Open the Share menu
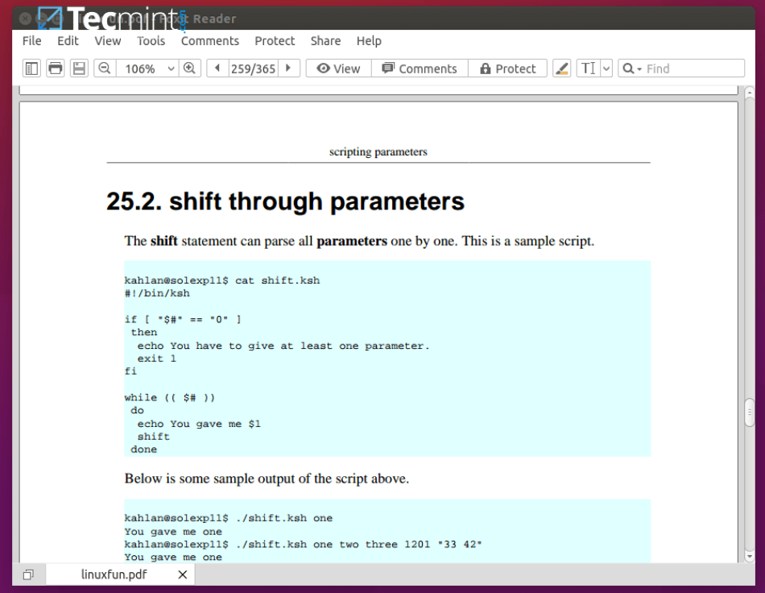Viewport: 765px width, 593px height. coord(325,41)
